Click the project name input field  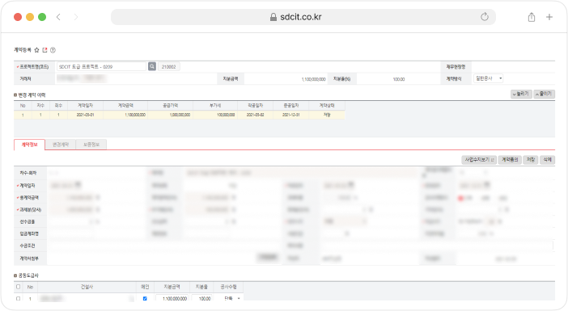(x=101, y=66)
